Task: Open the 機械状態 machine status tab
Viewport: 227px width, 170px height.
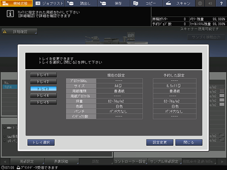Action: [x=16, y=3]
